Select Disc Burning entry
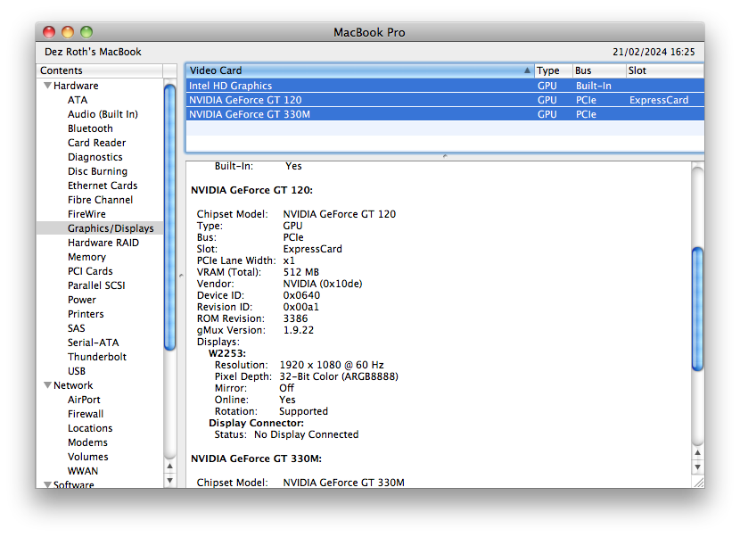Image resolution: width=740 pixels, height=537 pixels. (x=98, y=171)
